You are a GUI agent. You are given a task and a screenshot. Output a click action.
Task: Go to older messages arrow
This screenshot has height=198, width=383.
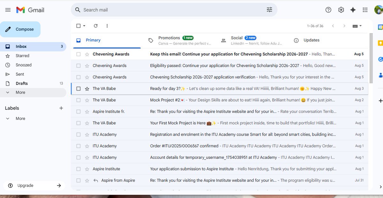tap(344, 26)
